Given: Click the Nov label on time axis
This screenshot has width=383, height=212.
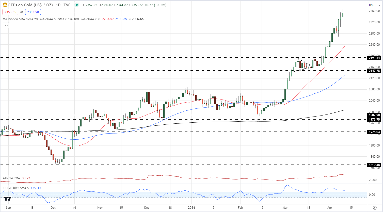Looking at the screenshot, I should coord(100,208).
